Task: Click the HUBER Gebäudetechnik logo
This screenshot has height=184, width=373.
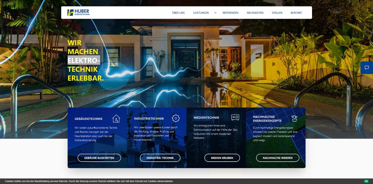Action: 79,12
